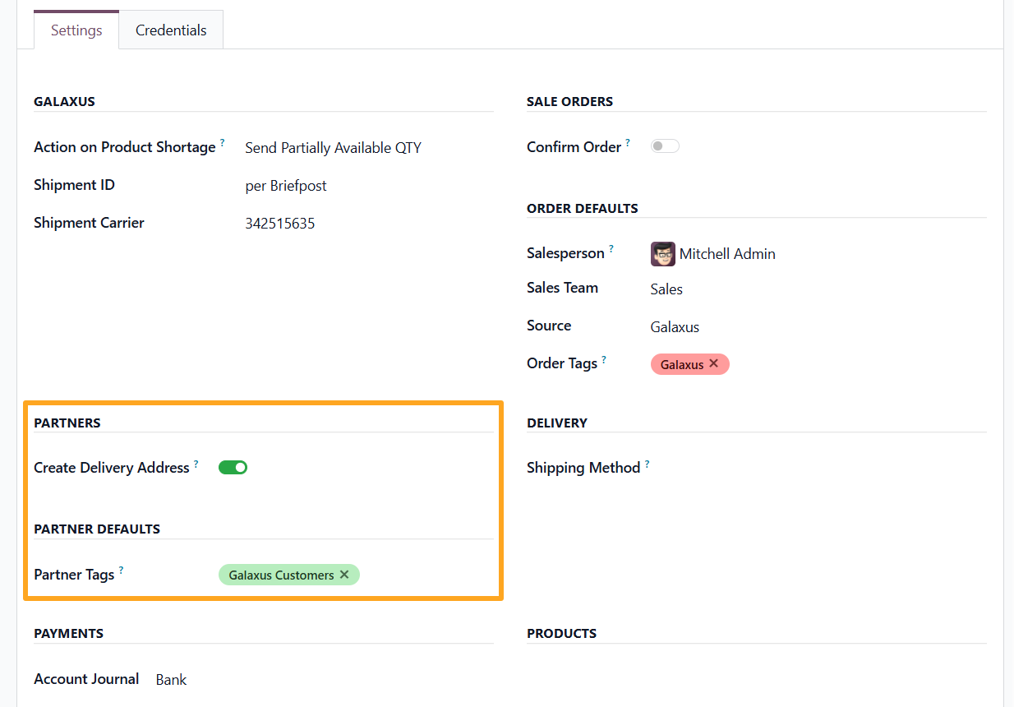Click the Create Delivery Address label
This screenshot has width=1014, height=707.
[112, 468]
